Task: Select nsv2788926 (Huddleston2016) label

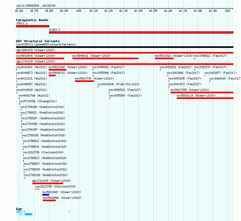Action: pyautogui.click(x=45, y=147)
